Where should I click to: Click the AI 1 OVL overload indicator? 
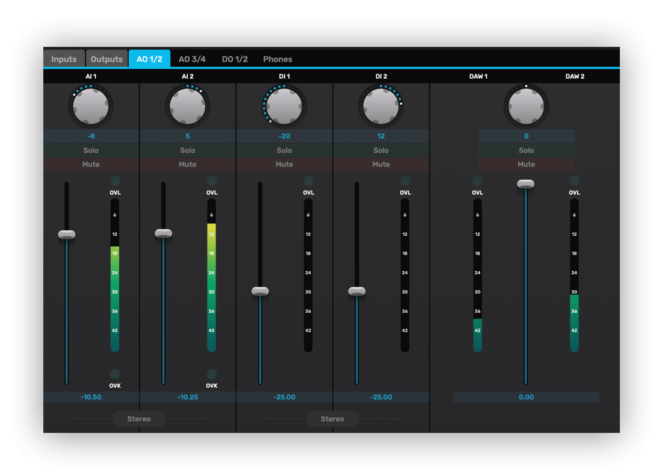click(x=115, y=181)
